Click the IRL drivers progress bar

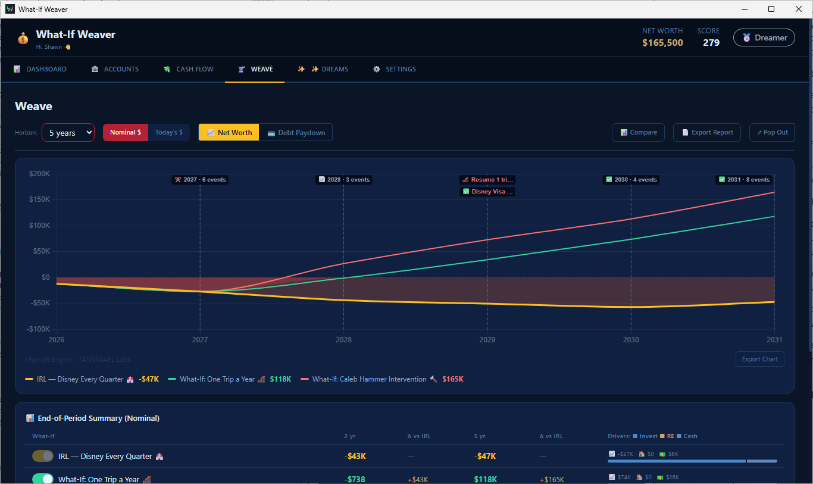[x=692, y=461]
